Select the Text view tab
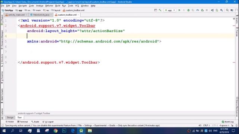This screenshot has width=239, height=134. tap(19, 118)
